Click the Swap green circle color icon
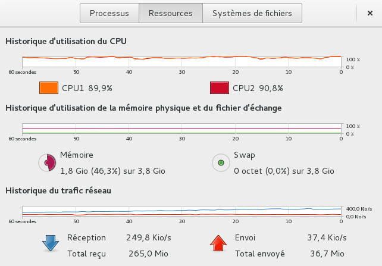 (x=221, y=162)
